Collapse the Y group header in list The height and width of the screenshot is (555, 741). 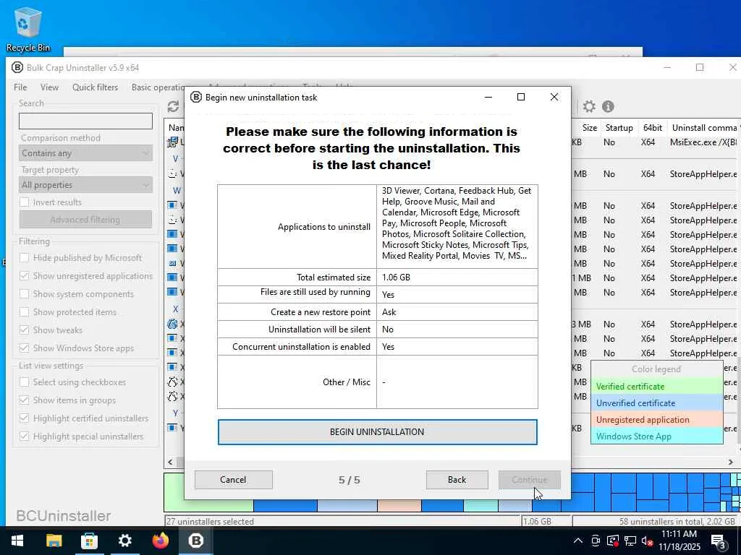[175, 413]
